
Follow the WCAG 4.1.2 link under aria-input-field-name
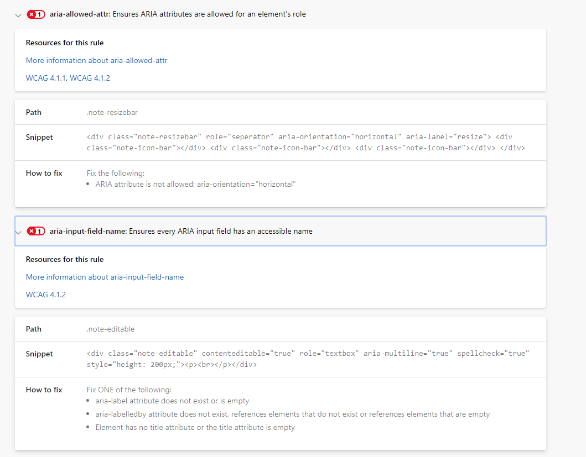point(45,295)
